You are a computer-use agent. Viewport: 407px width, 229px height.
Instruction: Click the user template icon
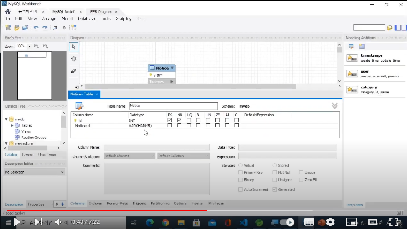352,74
